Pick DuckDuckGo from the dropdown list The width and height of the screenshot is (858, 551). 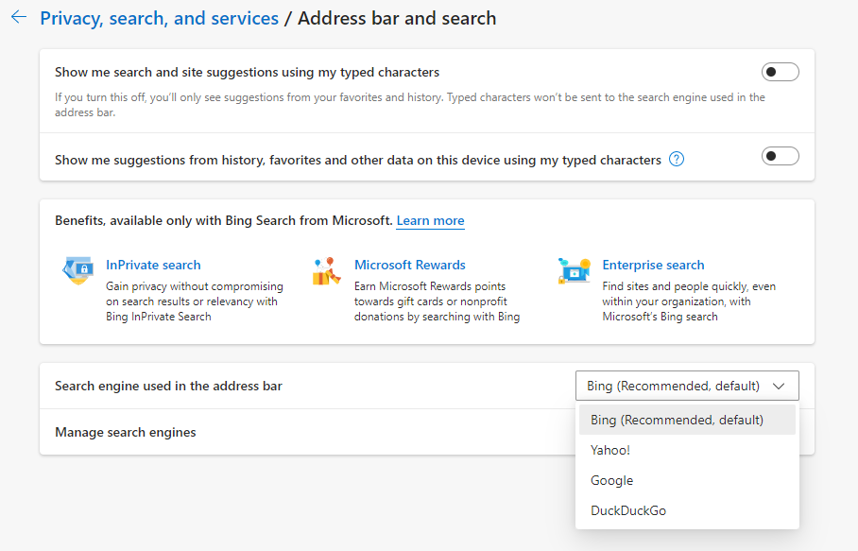[687, 510]
